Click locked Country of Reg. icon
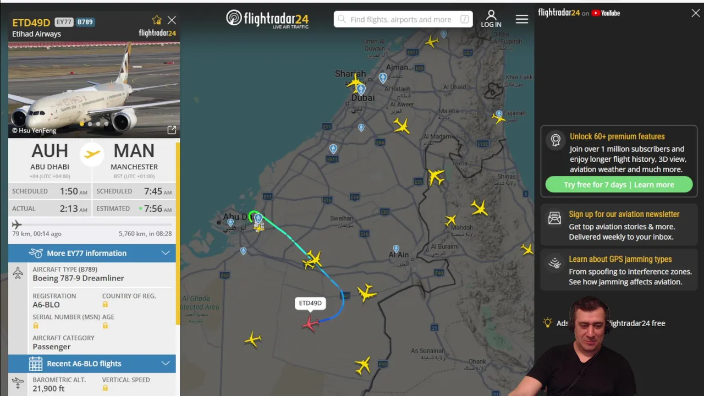Viewport: 704px width, 396px height. tap(105, 304)
